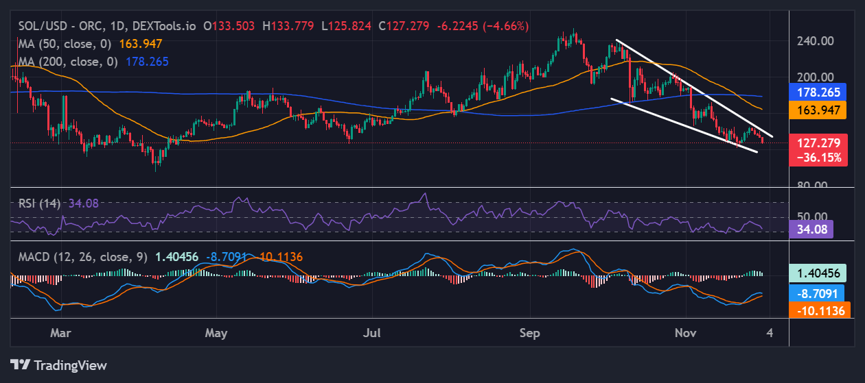Click the Jul label on time axis
The image size is (865, 383).
[372, 333]
